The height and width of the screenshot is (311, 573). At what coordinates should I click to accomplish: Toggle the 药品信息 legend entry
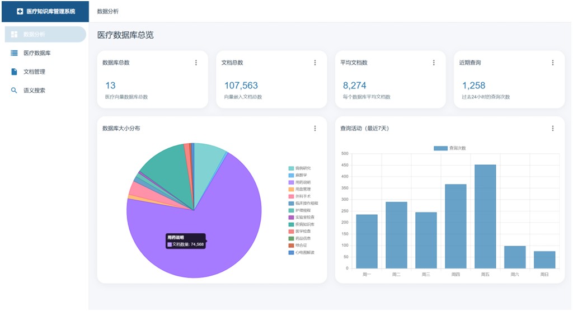tap(299, 238)
